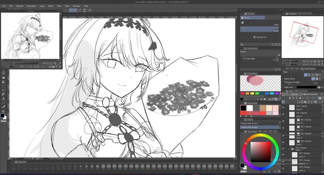Screen dimensions: 324x175
Task: Select the Text tool marked A
Action: pos(3,99)
